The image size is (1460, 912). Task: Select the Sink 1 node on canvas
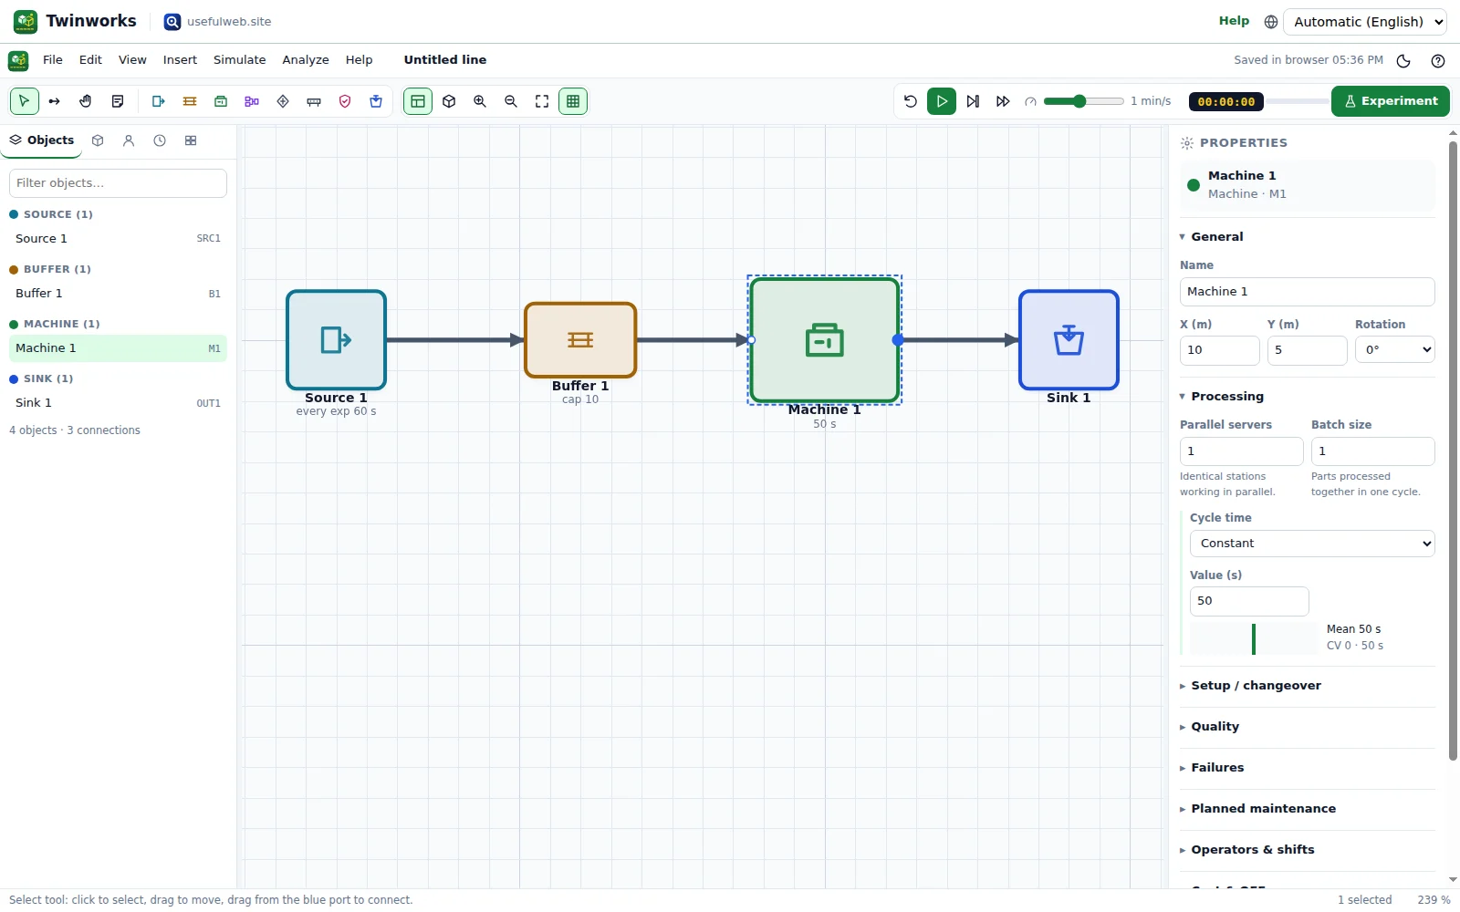coord(1069,340)
